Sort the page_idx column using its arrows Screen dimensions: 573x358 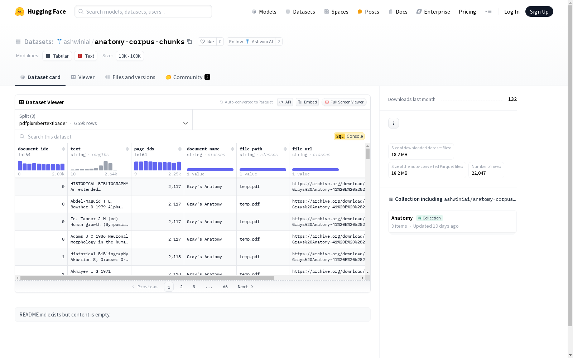click(180, 149)
